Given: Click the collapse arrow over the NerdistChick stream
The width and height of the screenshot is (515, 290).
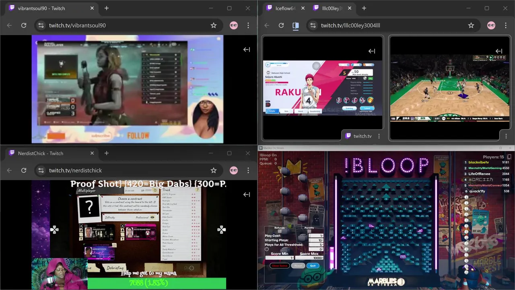Looking at the screenshot, I should (x=247, y=195).
